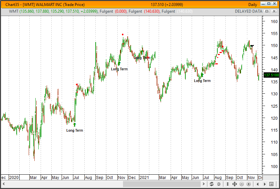
Task: Click the 150 price axis label
Action: (x=274, y=46)
